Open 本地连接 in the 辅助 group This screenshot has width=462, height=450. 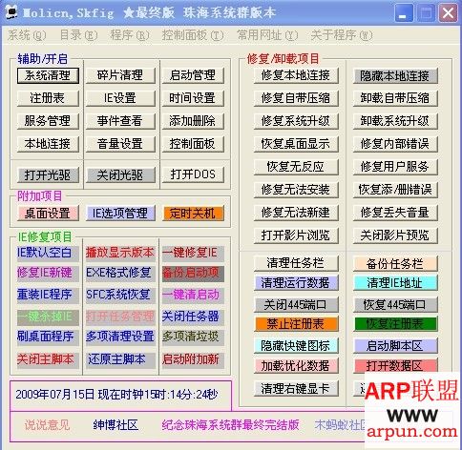point(48,144)
